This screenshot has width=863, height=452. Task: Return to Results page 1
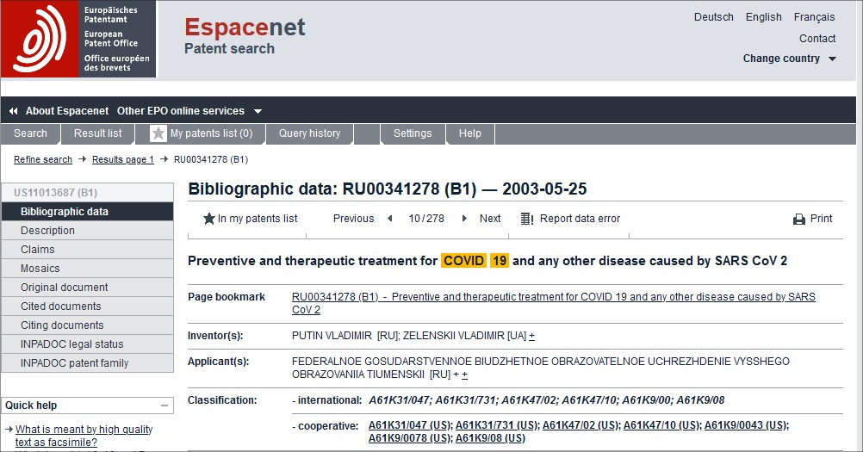pyautogui.click(x=123, y=159)
